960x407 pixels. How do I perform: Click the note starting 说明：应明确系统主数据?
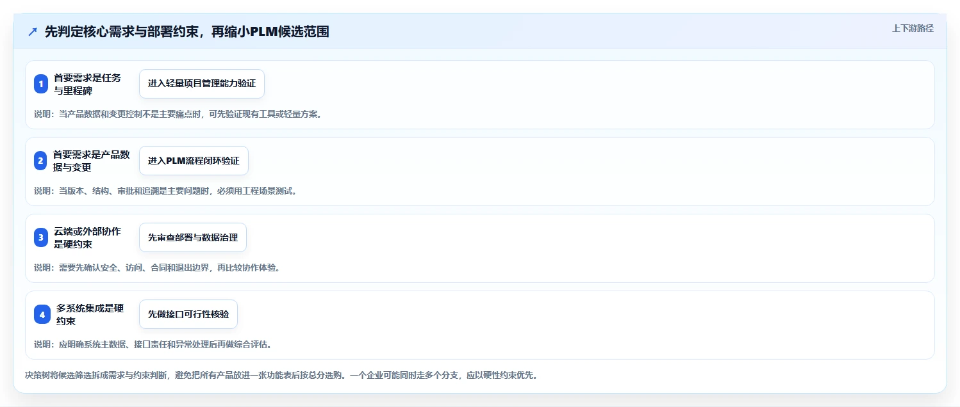153,344
